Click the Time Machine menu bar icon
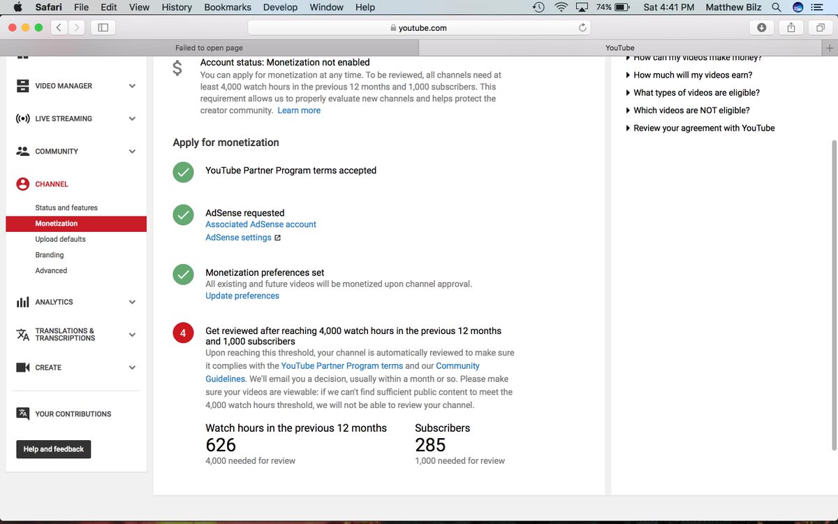The height and width of the screenshot is (524, 838). coord(538,7)
